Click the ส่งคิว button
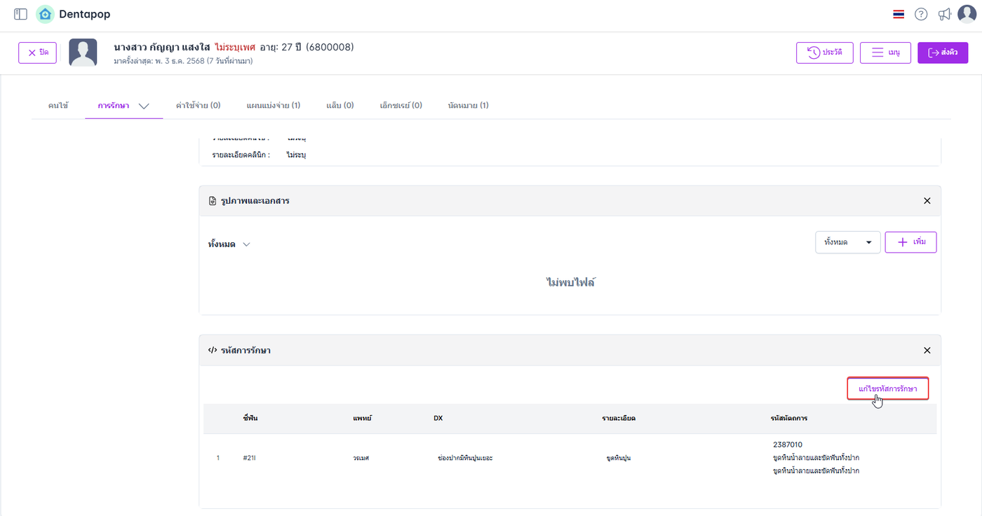The image size is (982, 516). (943, 53)
